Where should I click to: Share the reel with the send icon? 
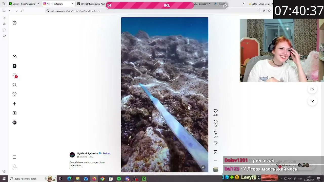point(216,143)
